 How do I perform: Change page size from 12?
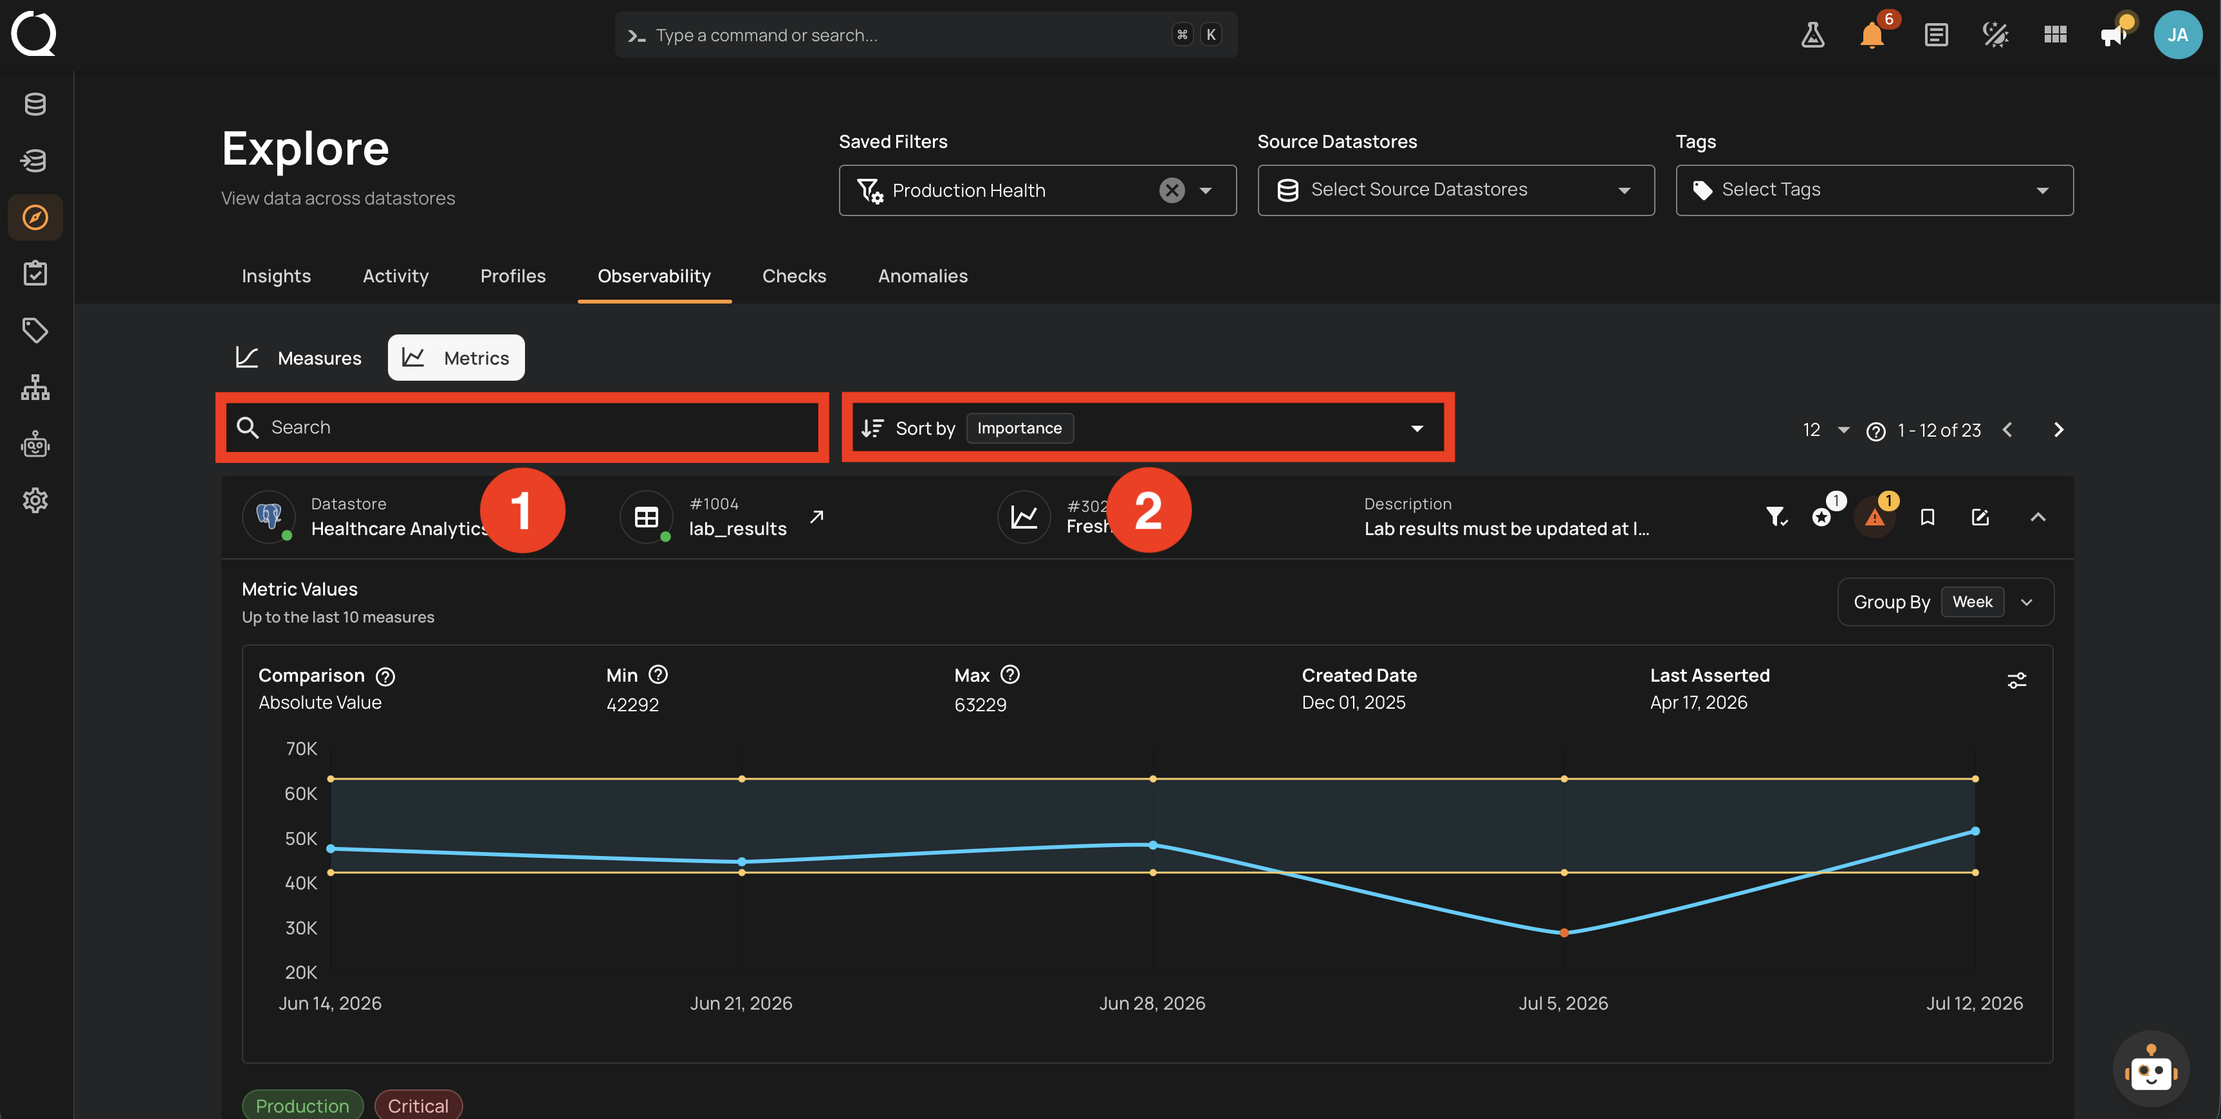(1825, 430)
